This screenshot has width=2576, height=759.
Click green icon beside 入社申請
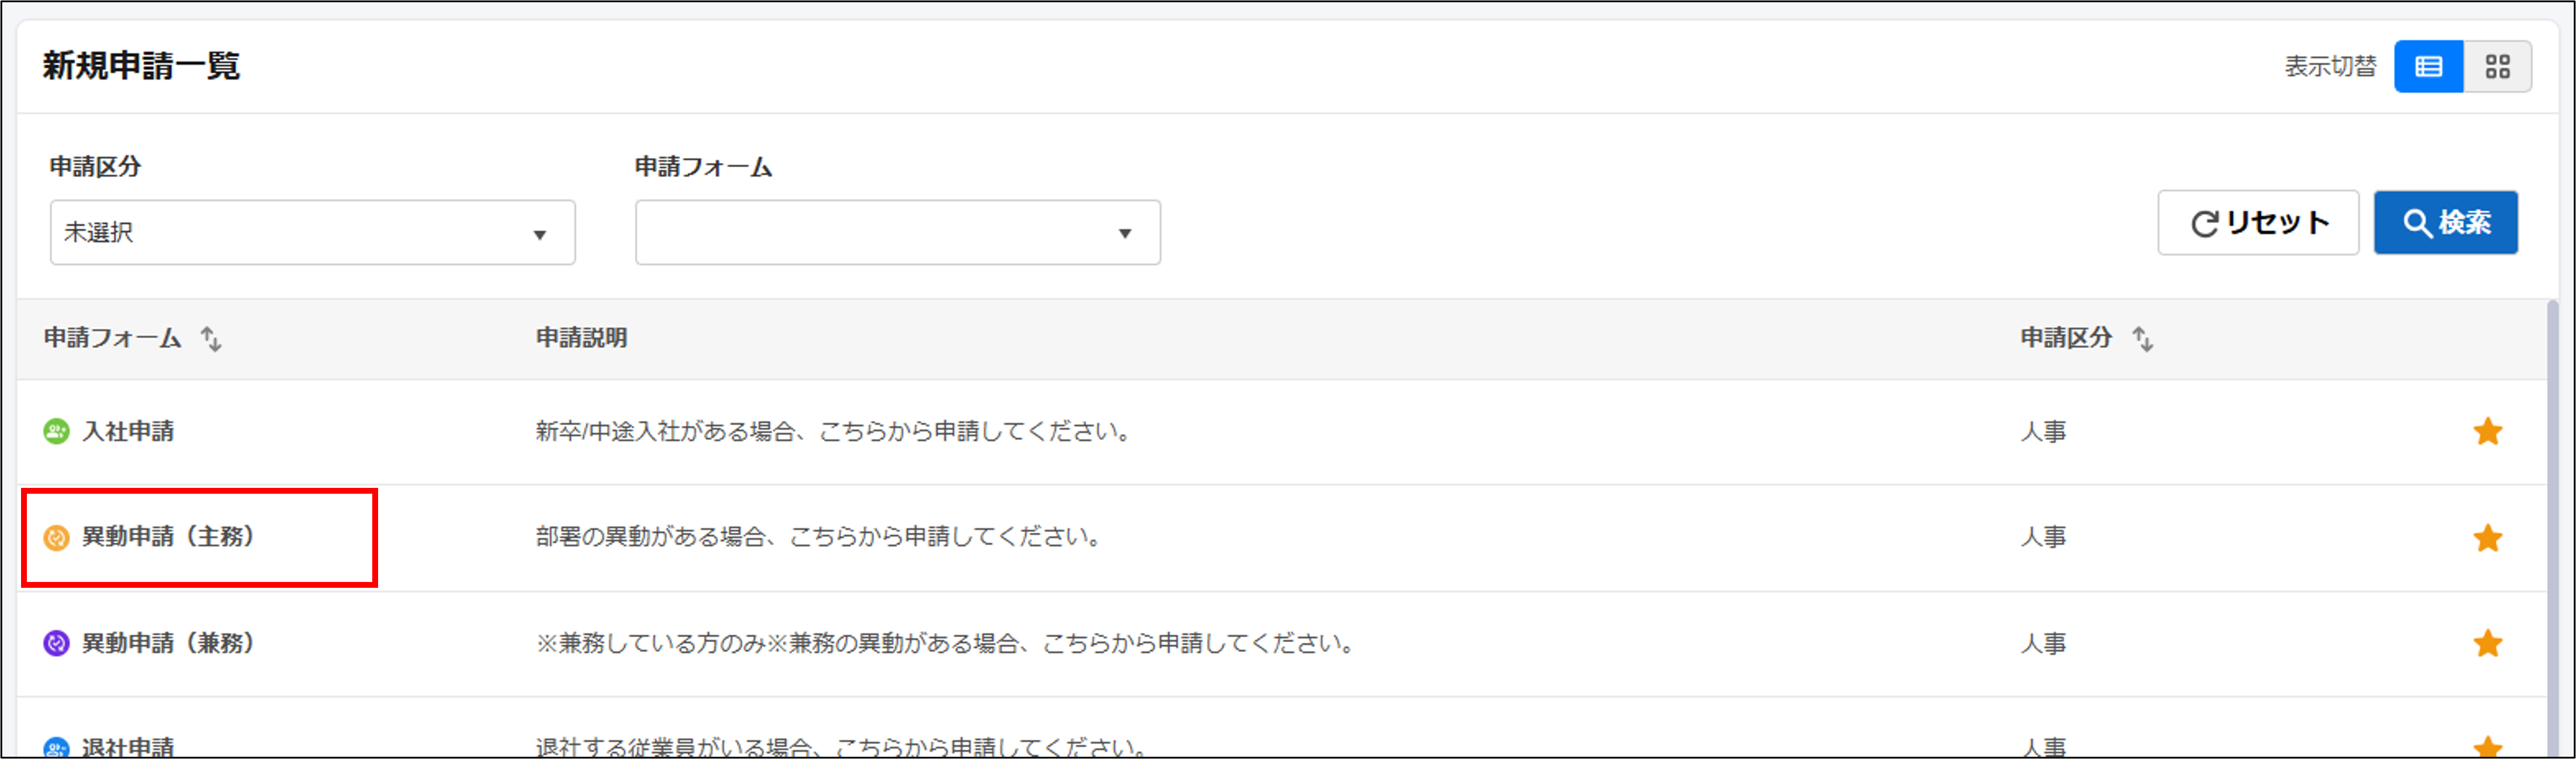pyautogui.click(x=56, y=432)
